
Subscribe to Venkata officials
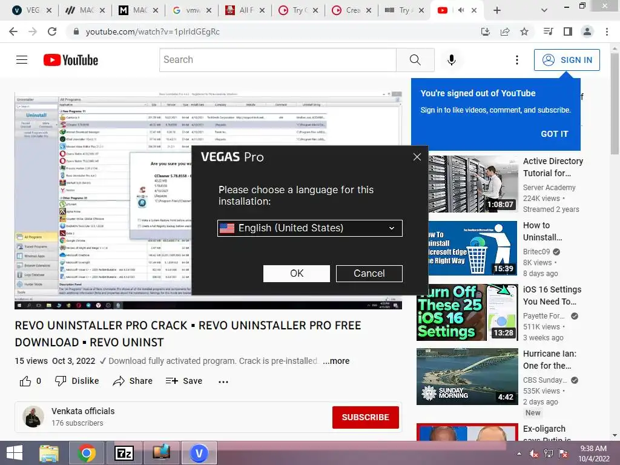click(365, 417)
